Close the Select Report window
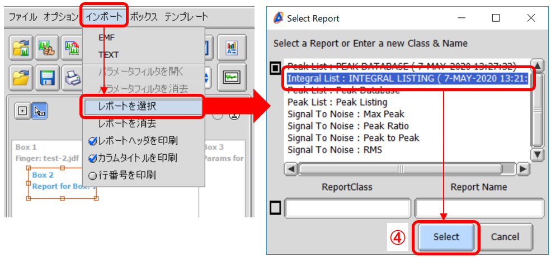The width and height of the screenshot is (551, 257). 531,18
